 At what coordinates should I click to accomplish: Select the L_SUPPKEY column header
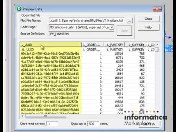click(x=135, y=45)
